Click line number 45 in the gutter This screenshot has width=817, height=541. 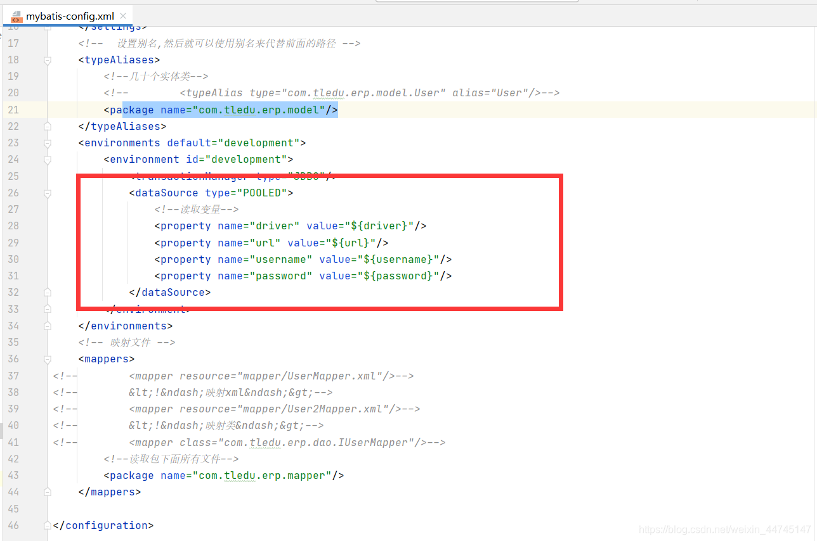coord(13,509)
